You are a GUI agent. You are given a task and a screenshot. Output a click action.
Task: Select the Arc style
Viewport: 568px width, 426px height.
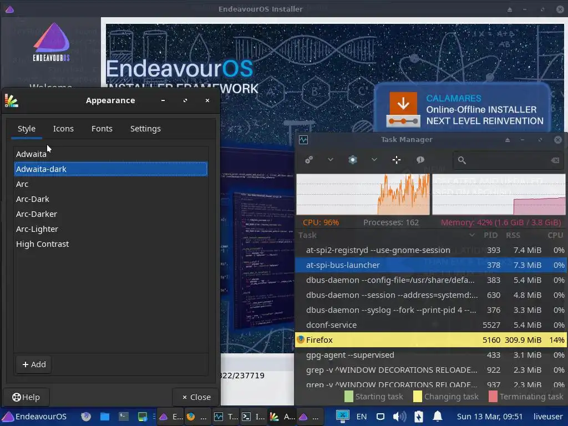point(111,184)
